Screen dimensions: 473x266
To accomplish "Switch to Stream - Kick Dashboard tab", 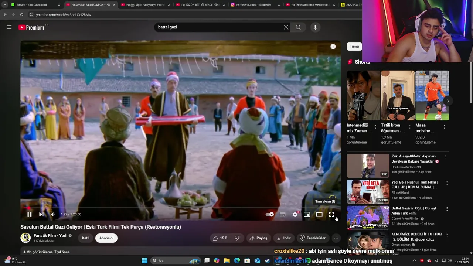I will point(35,5).
